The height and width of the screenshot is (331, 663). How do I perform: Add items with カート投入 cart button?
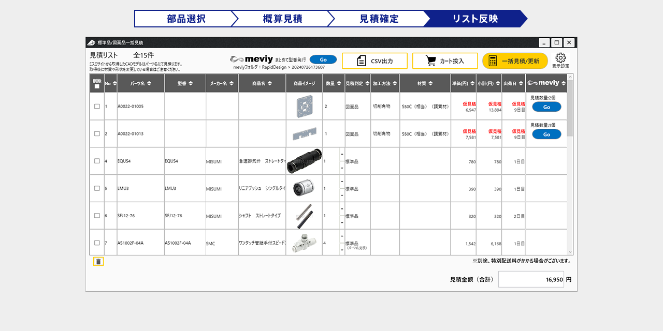click(x=445, y=61)
